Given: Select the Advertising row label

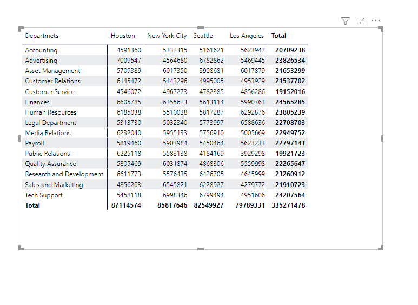Looking at the screenshot, I should click(x=41, y=61).
